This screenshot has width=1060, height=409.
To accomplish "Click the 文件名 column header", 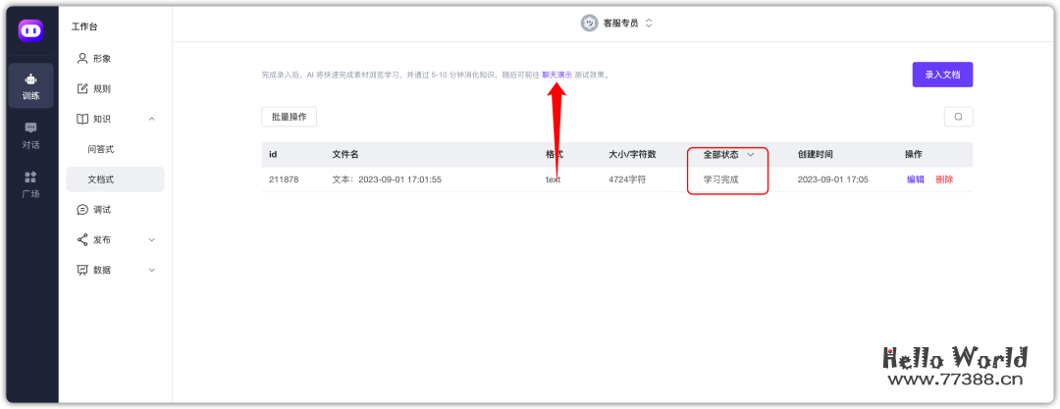I will [x=345, y=154].
